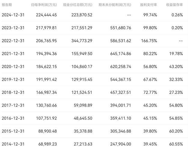Screen dimensions: 188x150
Task: Select retention rate 0.20% cell
Action: [x=177, y=28]
